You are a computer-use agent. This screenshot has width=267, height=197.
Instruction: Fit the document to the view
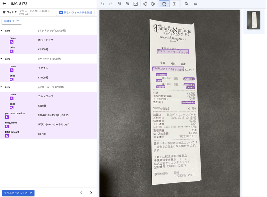click(136, 4)
